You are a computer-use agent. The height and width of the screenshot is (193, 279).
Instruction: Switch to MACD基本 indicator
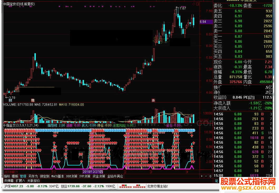[x=58, y=176]
